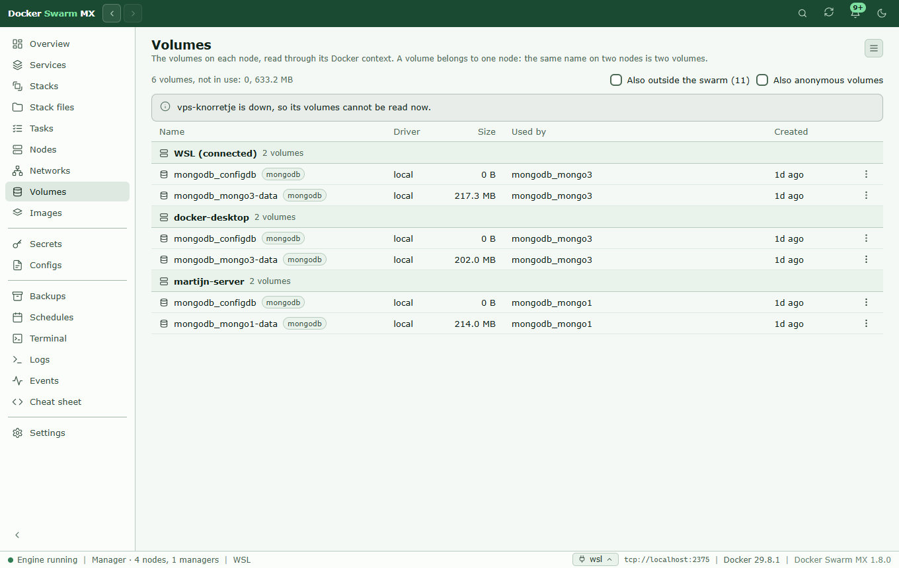Collapse the sidebar with bottom chevron
Image resolution: width=899 pixels, height=568 pixels.
(17, 535)
